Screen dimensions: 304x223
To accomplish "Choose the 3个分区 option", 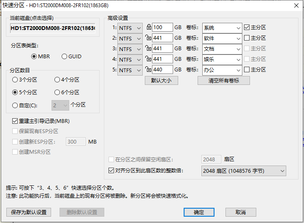I will [x=24, y=80].
